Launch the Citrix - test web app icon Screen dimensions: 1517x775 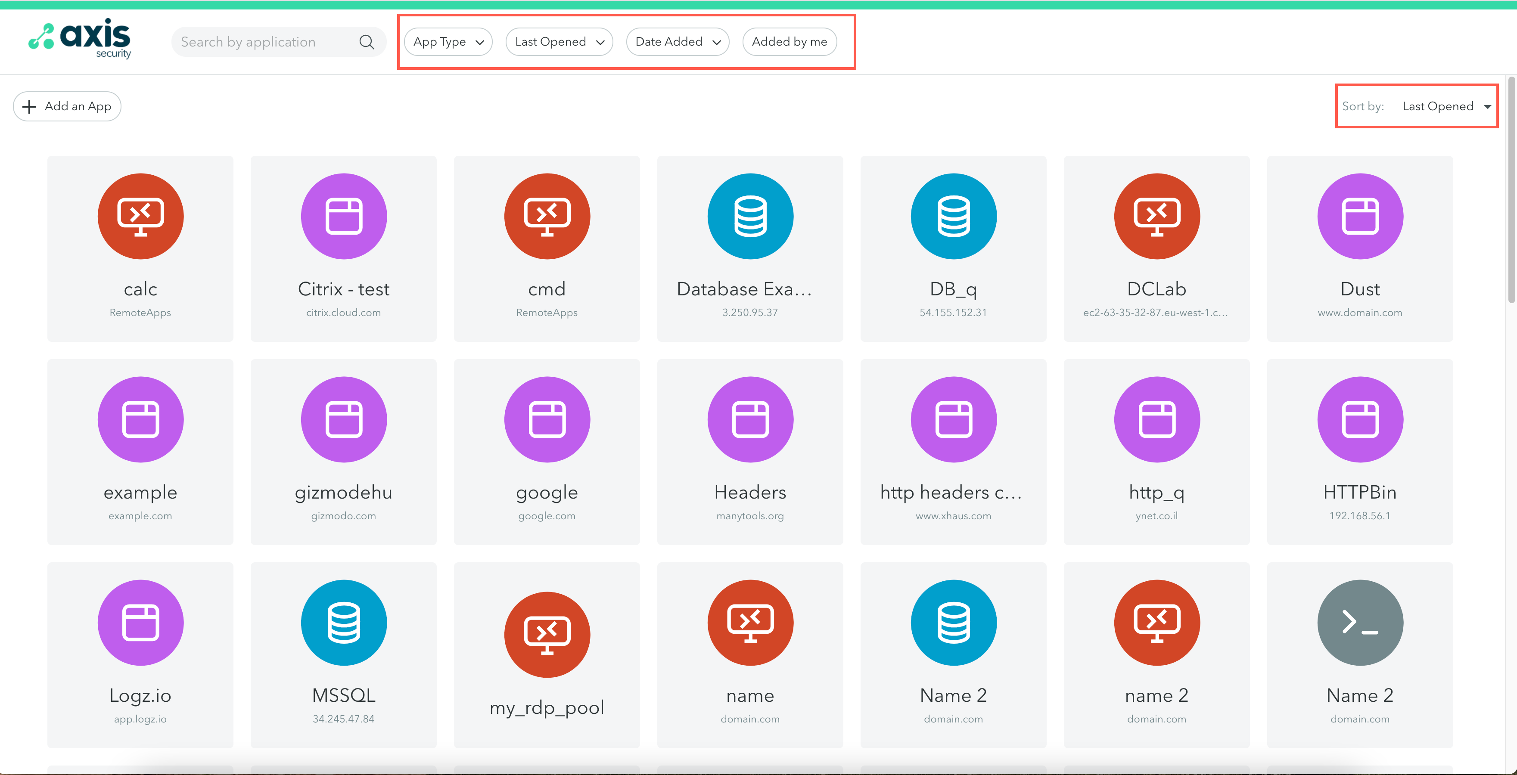[344, 216]
